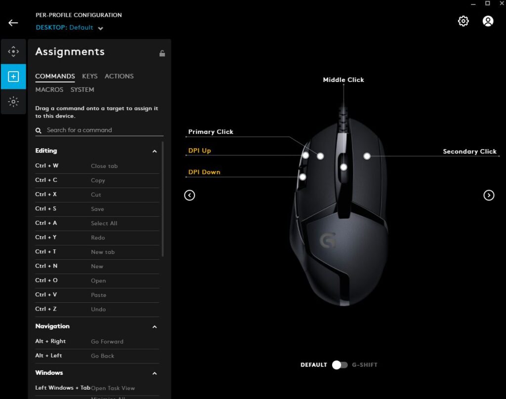
Task: Switch to the KEYS tab
Action: (89, 76)
